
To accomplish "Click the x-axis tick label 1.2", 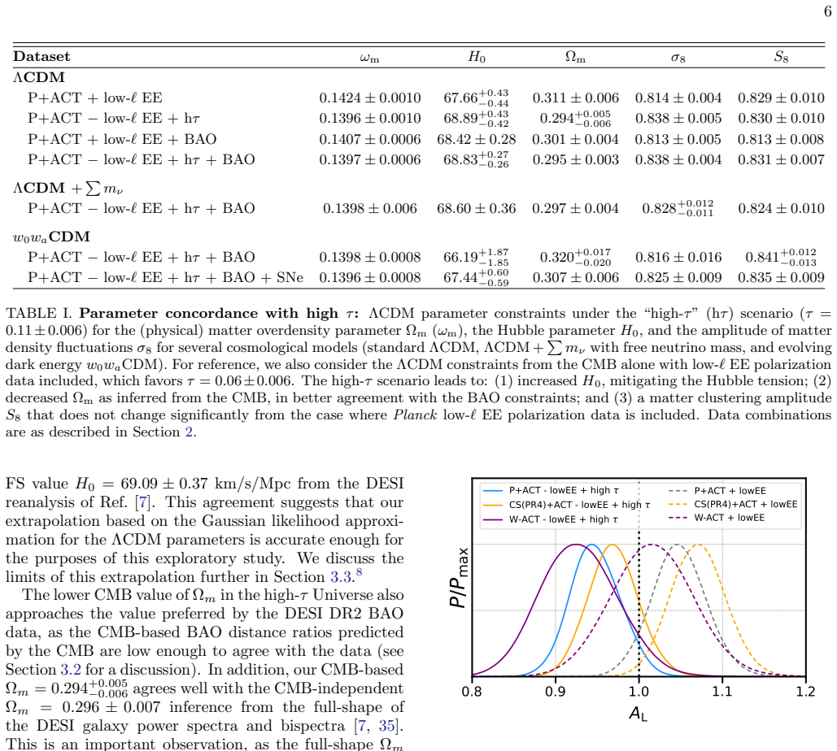I will coord(805,692).
